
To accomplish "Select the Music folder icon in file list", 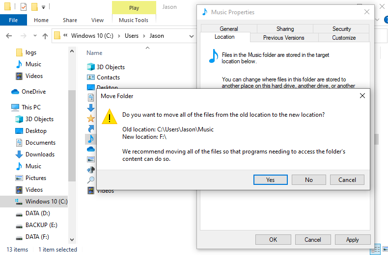I will 91,139.
